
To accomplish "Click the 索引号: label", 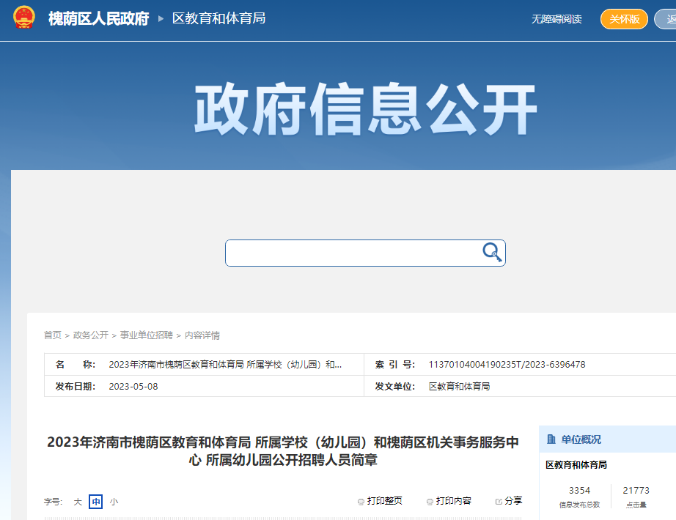I will [395, 365].
